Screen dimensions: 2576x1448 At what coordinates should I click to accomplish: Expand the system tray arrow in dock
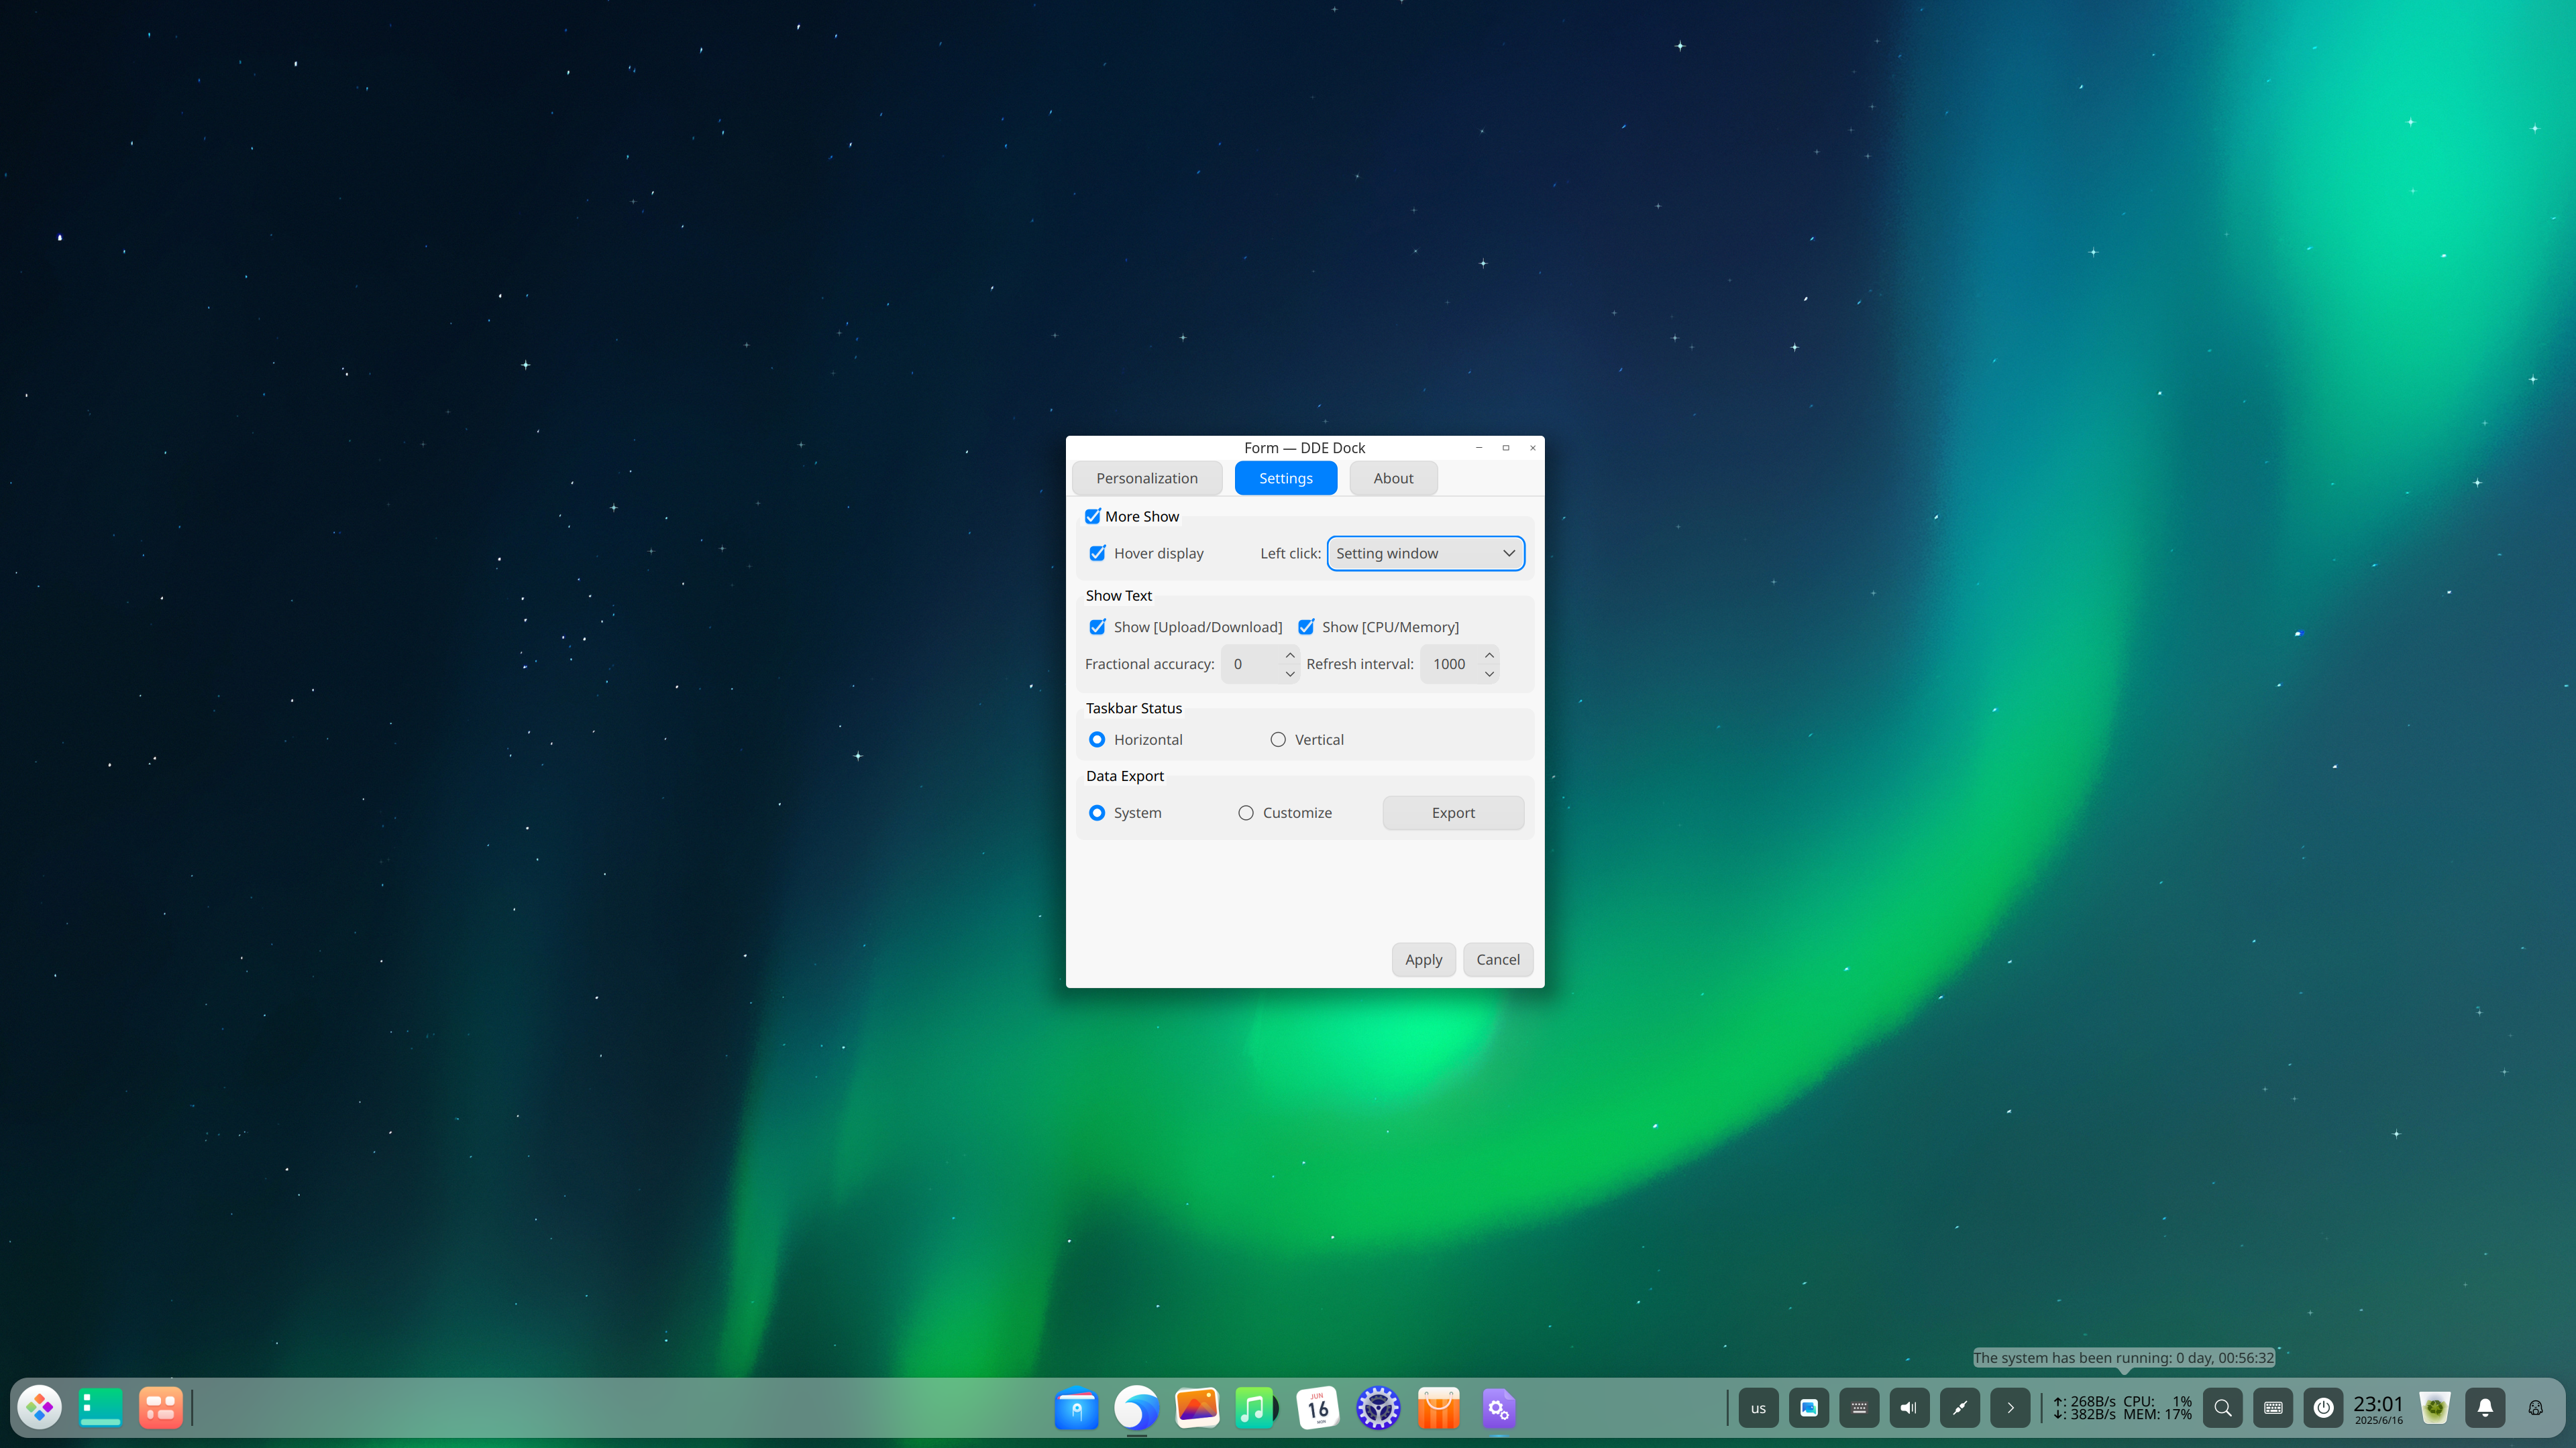(2010, 1407)
